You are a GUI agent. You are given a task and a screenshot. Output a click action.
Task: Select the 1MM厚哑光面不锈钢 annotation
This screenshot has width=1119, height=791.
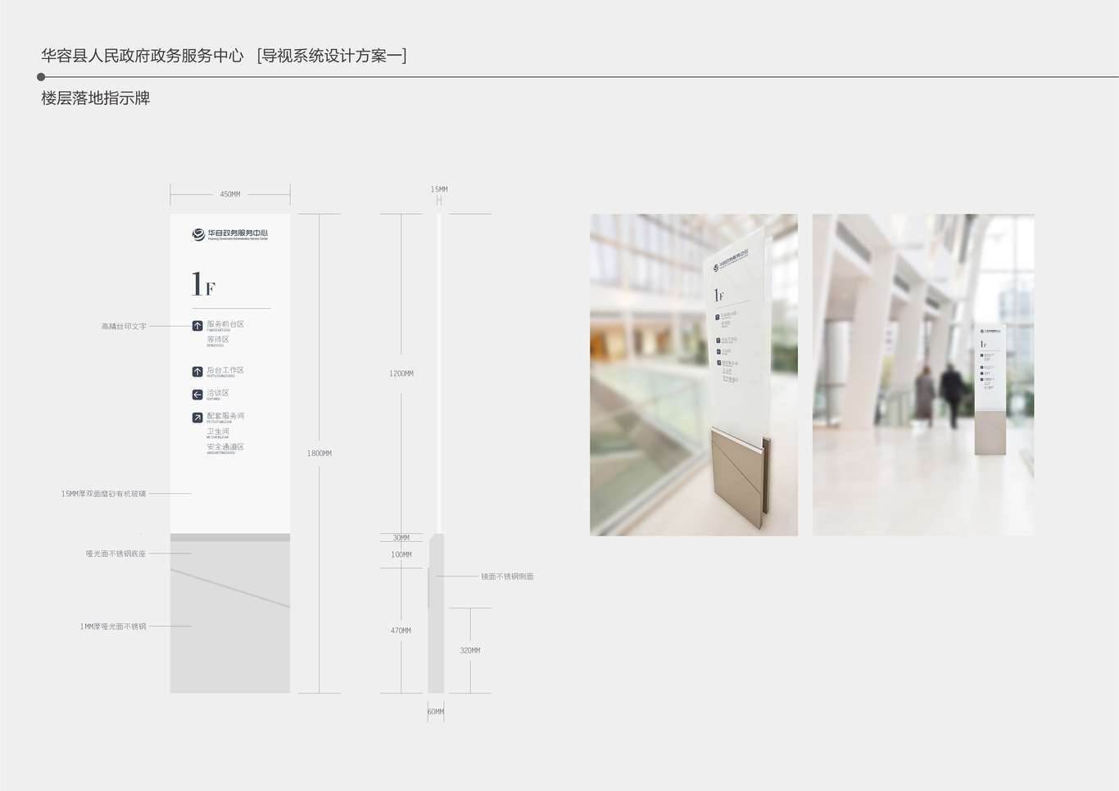click(113, 627)
